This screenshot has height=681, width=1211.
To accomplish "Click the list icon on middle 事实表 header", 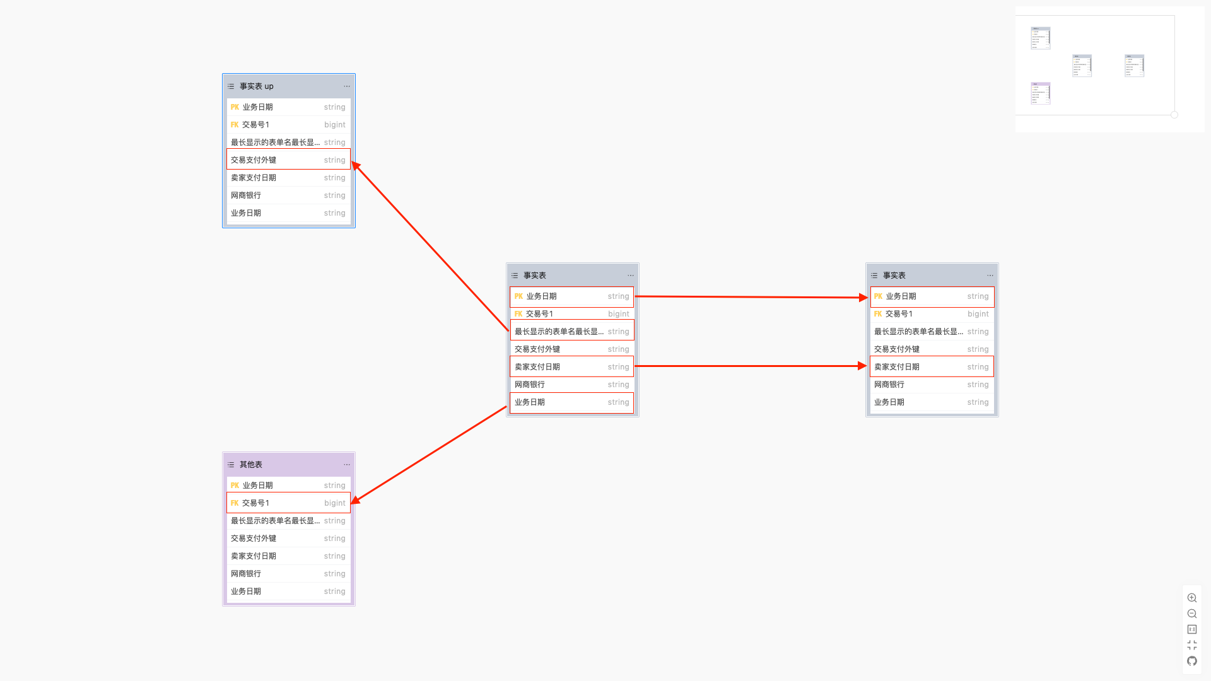I will [514, 275].
